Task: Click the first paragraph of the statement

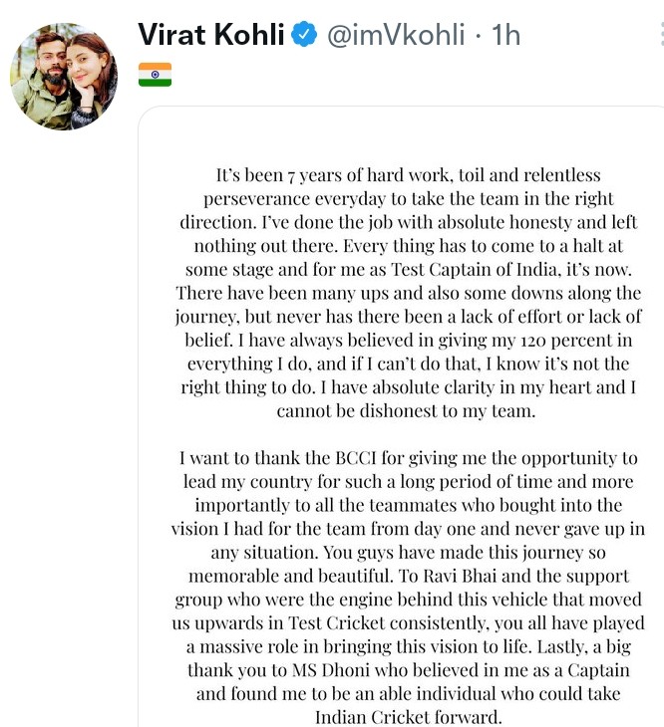Action: [409, 292]
